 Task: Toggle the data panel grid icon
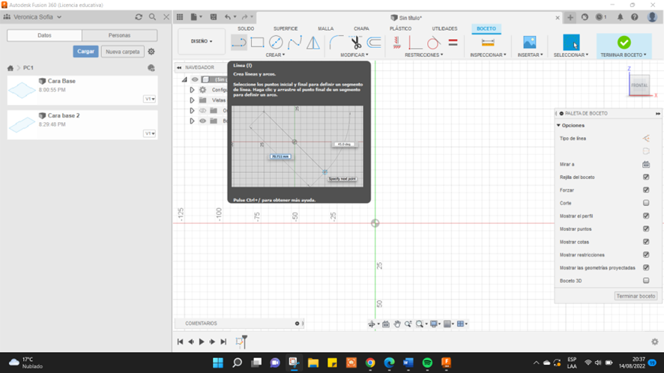click(180, 17)
